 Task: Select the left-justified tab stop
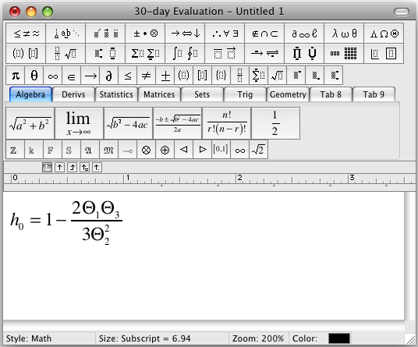tap(47, 168)
